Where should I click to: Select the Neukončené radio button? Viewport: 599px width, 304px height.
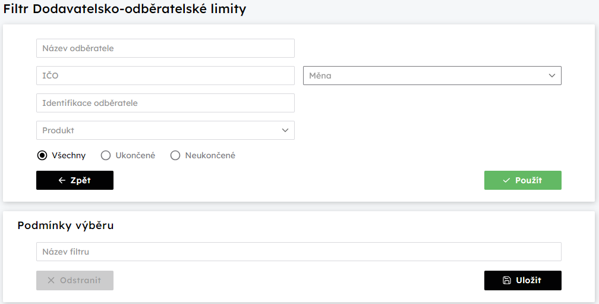175,155
